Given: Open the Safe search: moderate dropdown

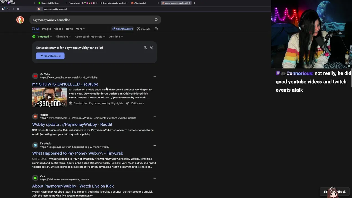Looking at the screenshot, I should click(90, 37).
